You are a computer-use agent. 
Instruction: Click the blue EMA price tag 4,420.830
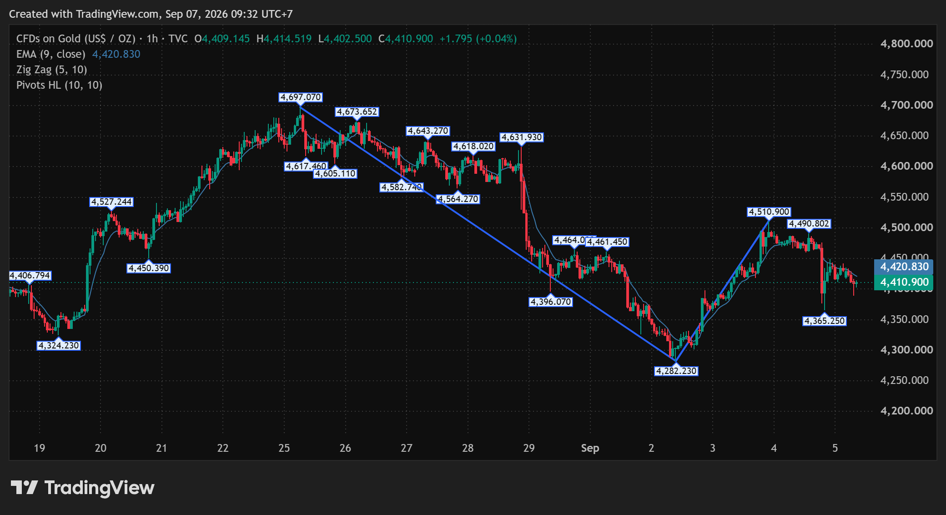[x=904, y=267]
